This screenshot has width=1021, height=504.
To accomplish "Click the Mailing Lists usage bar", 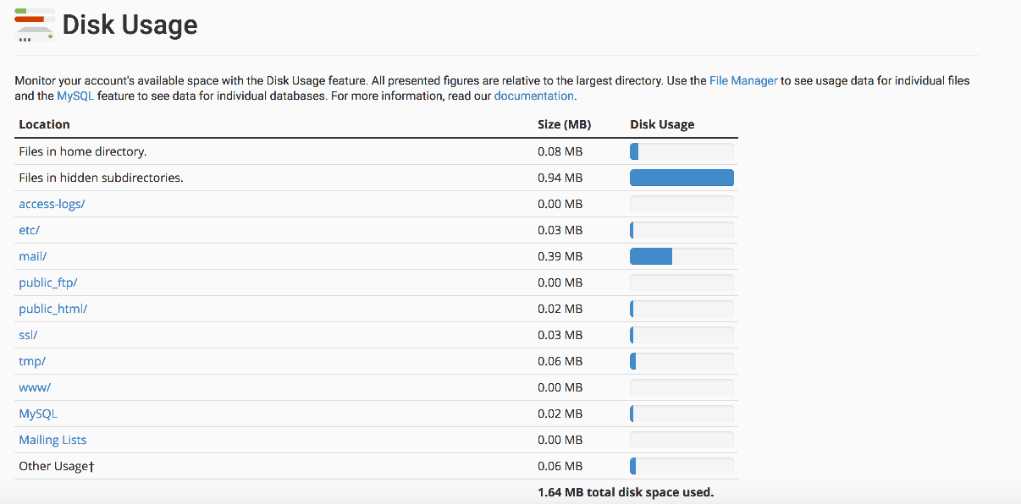I will [682, 440].
